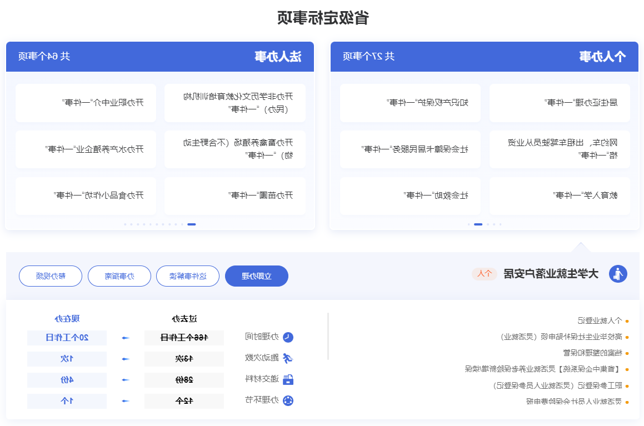Screen dimensions: 644x426
Task: Click the clock icon for 办理时间
Action: click(x=288, y=337)
